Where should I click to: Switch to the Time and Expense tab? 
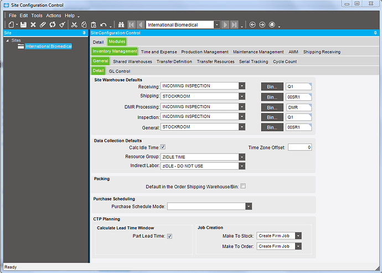tap(158, 51)
